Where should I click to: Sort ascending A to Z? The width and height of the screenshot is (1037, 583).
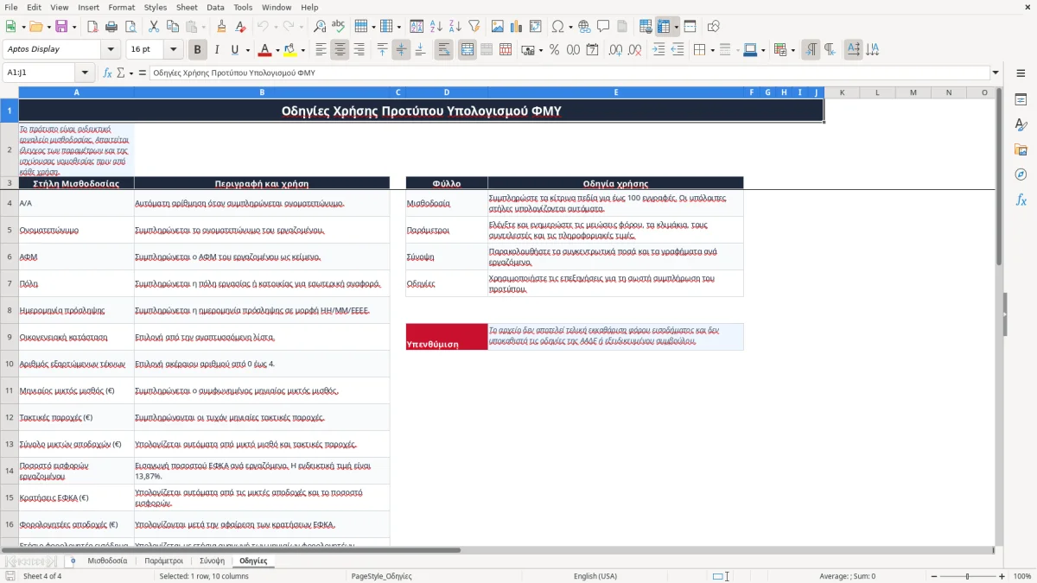[x=436, y=27]
